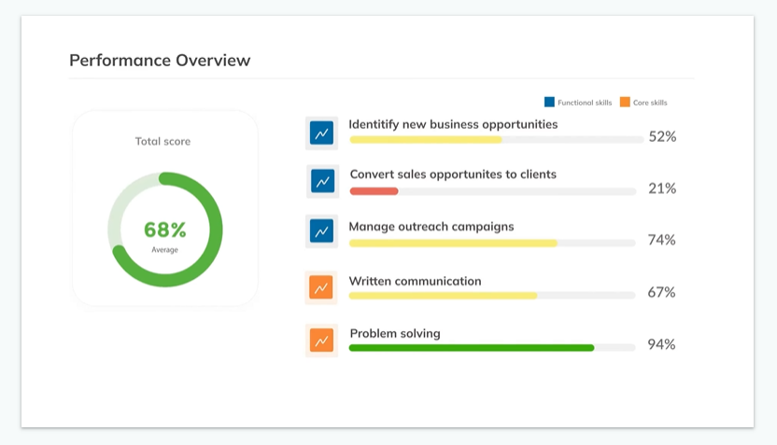The width and height of the screenshot is (777, 445).
Task: Click the 94% score for Problem solving
Action: click(661, 344)
